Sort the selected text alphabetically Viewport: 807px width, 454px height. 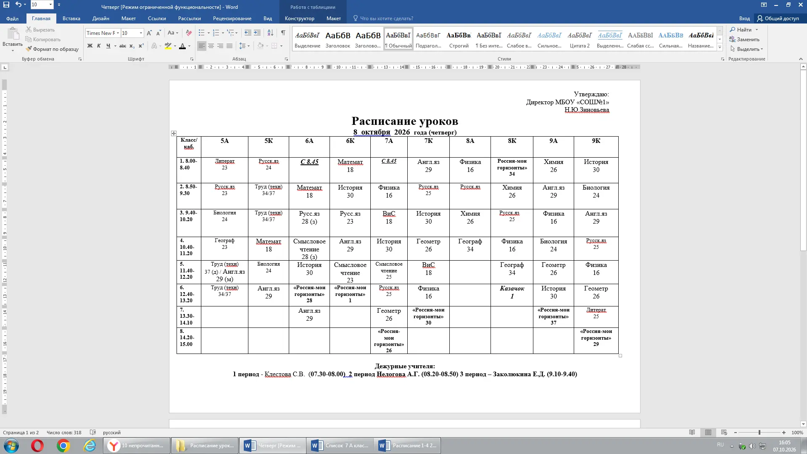click(x=270, y=33)
